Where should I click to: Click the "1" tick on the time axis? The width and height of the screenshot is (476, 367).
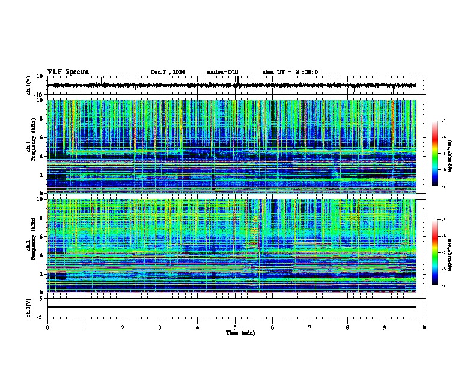[85, 327]
